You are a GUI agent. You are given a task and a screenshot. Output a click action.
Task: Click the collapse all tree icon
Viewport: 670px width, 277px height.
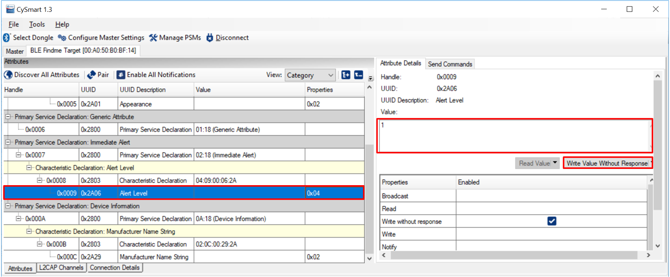click(359, 75)
